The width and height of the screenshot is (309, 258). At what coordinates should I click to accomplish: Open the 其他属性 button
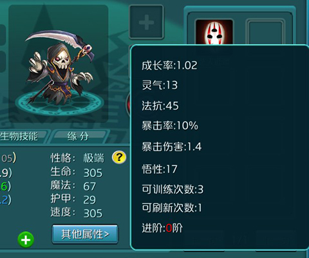(85, 234)
